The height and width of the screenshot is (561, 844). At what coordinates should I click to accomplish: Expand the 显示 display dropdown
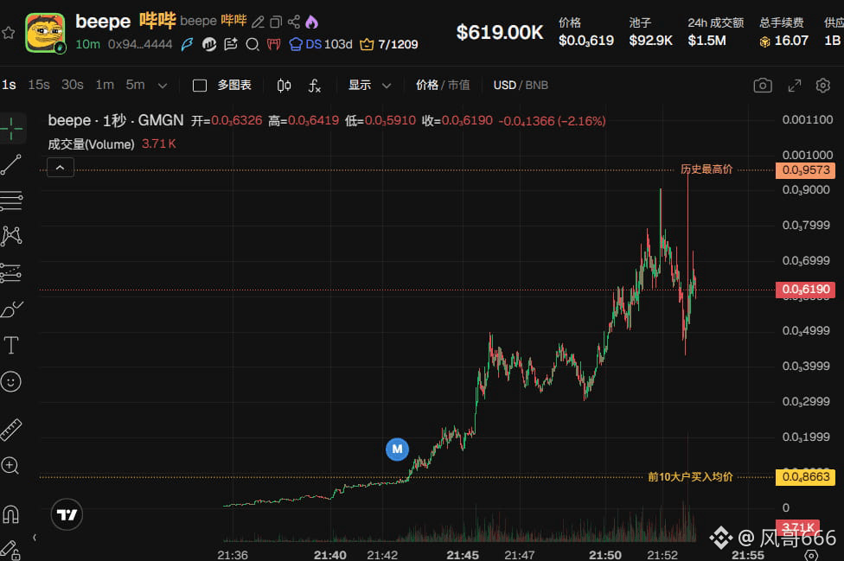point(369,85)
